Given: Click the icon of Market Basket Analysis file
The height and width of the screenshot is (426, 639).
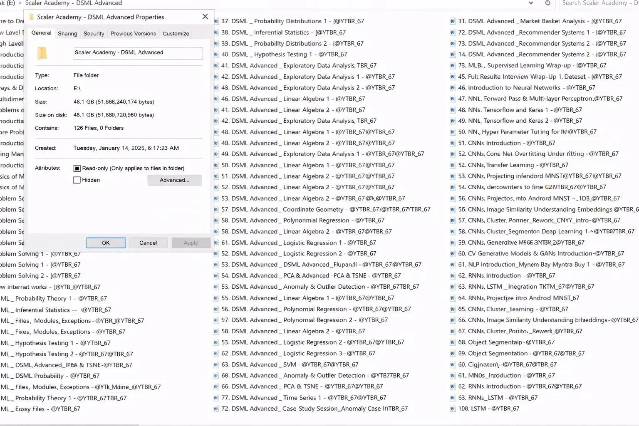Looking at the screenshot, I should (453, 21).
